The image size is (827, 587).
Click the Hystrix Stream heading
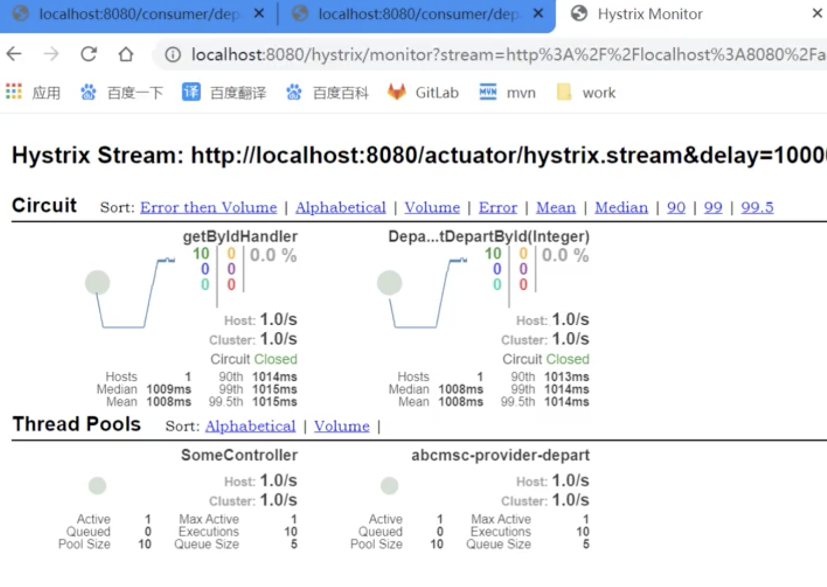click(x=419, y=155)
